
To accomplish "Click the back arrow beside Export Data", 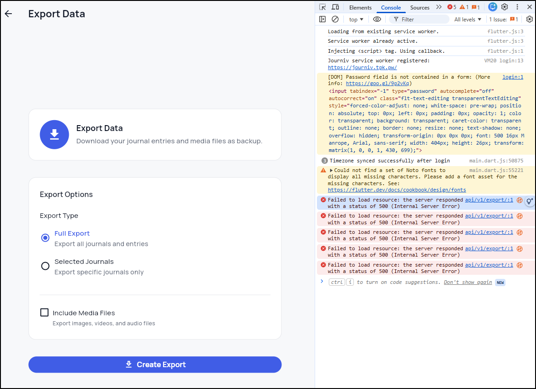I will tap(8, 14).
